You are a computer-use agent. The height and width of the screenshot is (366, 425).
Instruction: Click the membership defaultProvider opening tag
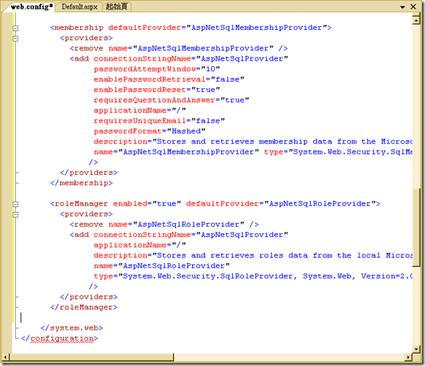[191, 28]
